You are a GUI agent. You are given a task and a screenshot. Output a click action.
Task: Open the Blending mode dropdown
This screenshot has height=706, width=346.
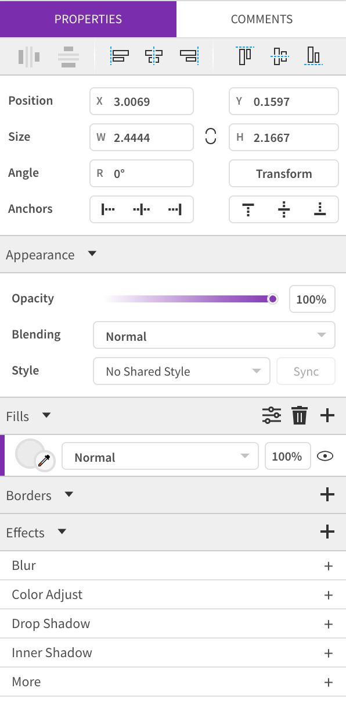click(x=214, y=336)
